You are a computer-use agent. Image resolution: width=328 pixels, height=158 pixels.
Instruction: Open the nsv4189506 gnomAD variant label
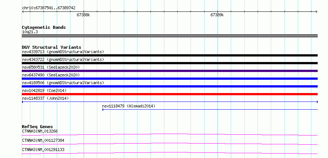(x=63, y=83)
